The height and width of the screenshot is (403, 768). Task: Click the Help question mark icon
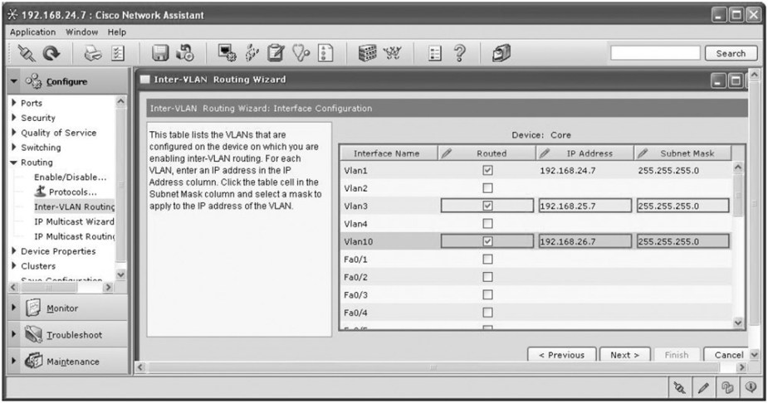tap(456, 53)
